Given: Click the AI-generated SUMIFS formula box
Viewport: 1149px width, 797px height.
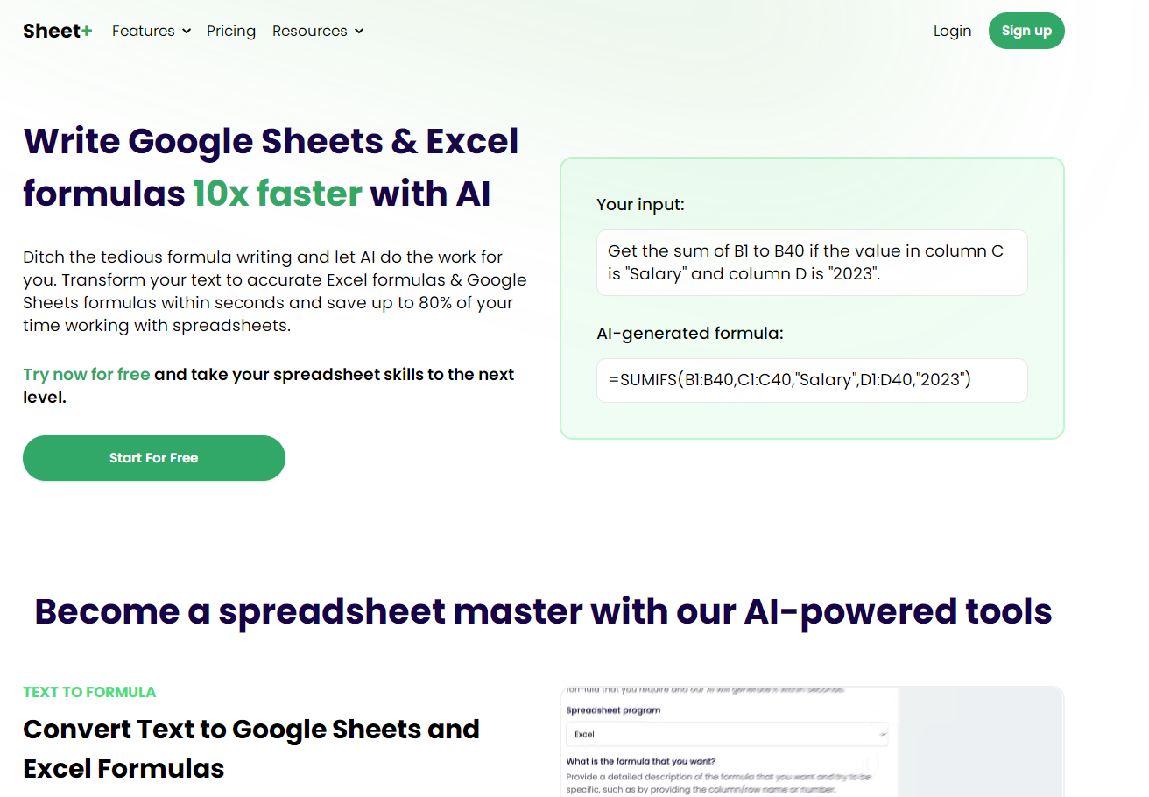Looking at the screenshot, I should coord(812,380).
